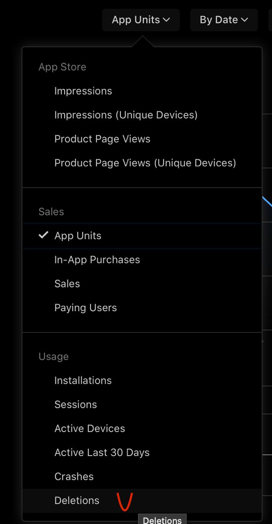Choose Crashes from Usage section
Image resolution: width=272 pixels, height=524 pixels.
point(74,477)
